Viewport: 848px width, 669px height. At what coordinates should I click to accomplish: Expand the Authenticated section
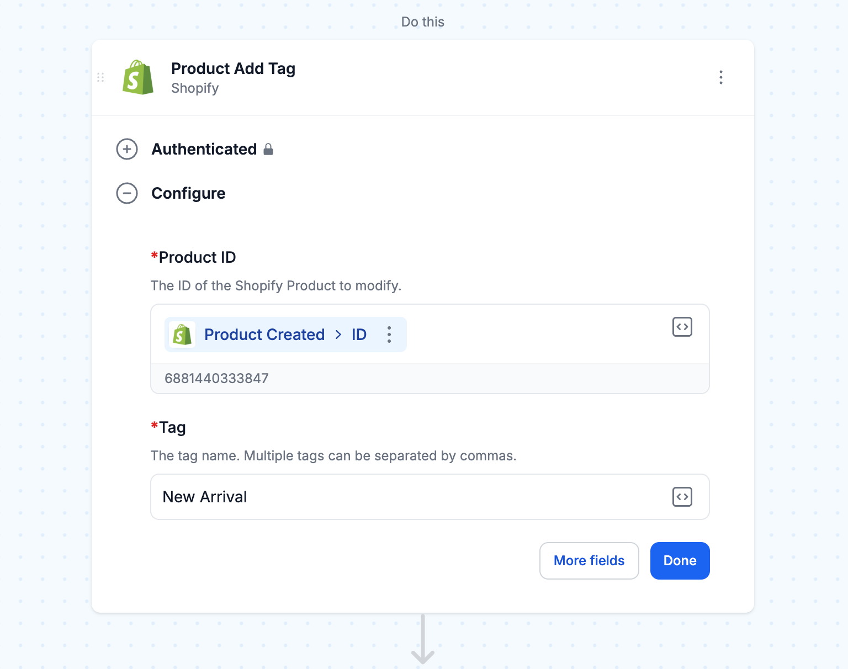coord(127,149)
